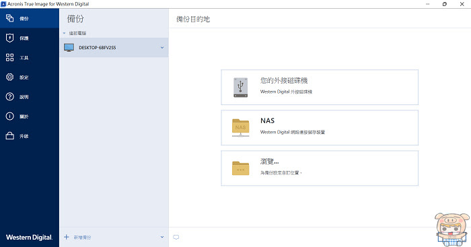471x247 pixels.
Task: Click the 備份目的地 heading text
Action: click(x=193, y=20)
